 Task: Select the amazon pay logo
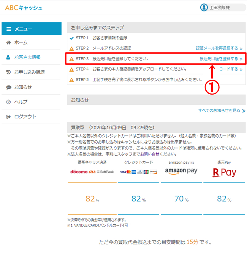[x=181, y=171]
